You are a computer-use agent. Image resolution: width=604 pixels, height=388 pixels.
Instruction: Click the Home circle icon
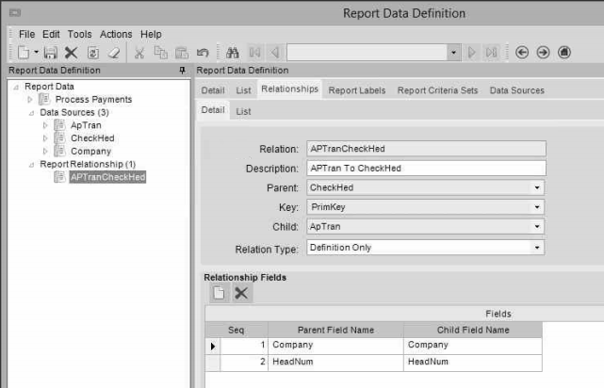[564, 53]
